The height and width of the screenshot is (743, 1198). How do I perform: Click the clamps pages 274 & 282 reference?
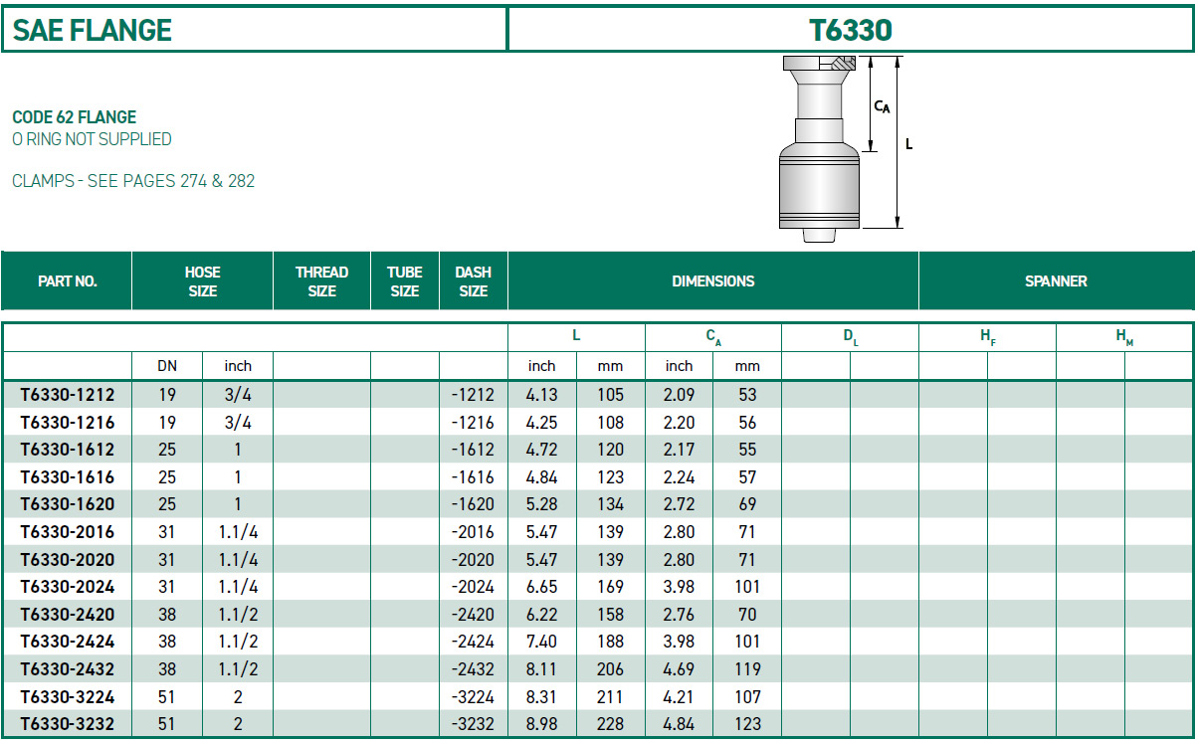coord(133,181)
